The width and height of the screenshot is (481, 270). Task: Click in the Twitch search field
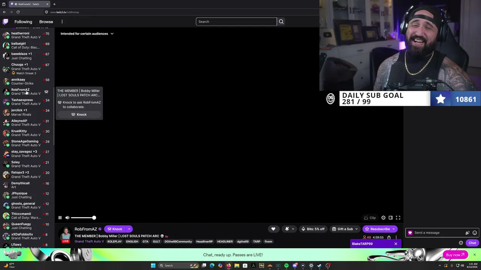click(236, 22)
